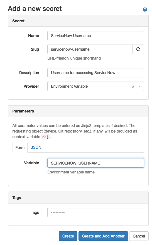This screenshot has height=245, width=152.
Task: Click into the Slug text field
Action: click(90, 49)
